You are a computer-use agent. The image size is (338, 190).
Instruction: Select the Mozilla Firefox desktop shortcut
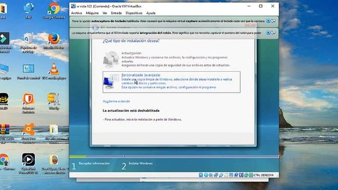54,41
